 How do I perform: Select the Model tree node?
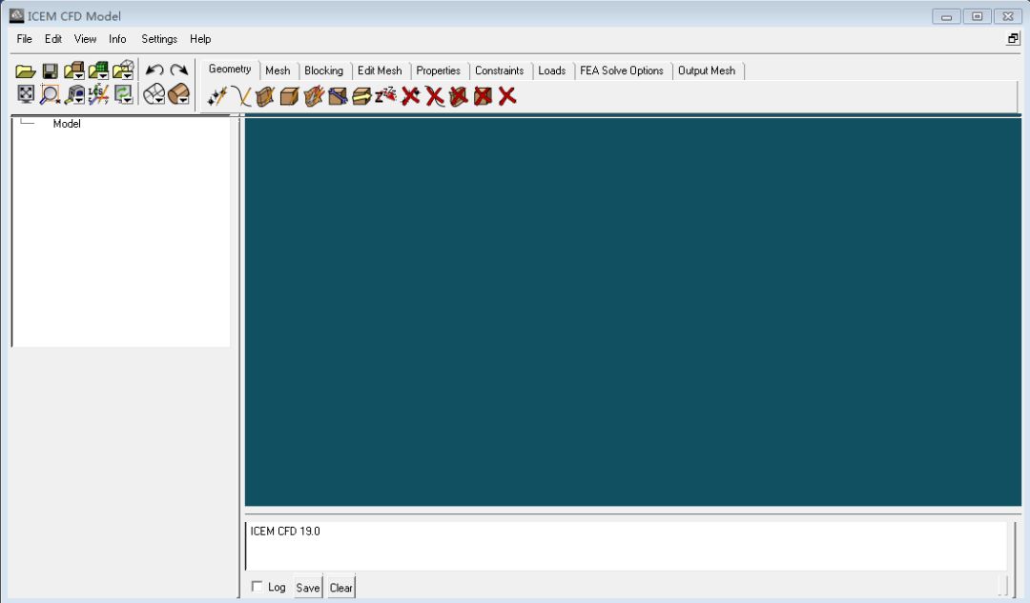pyautogui.click(x=67, y=123)
